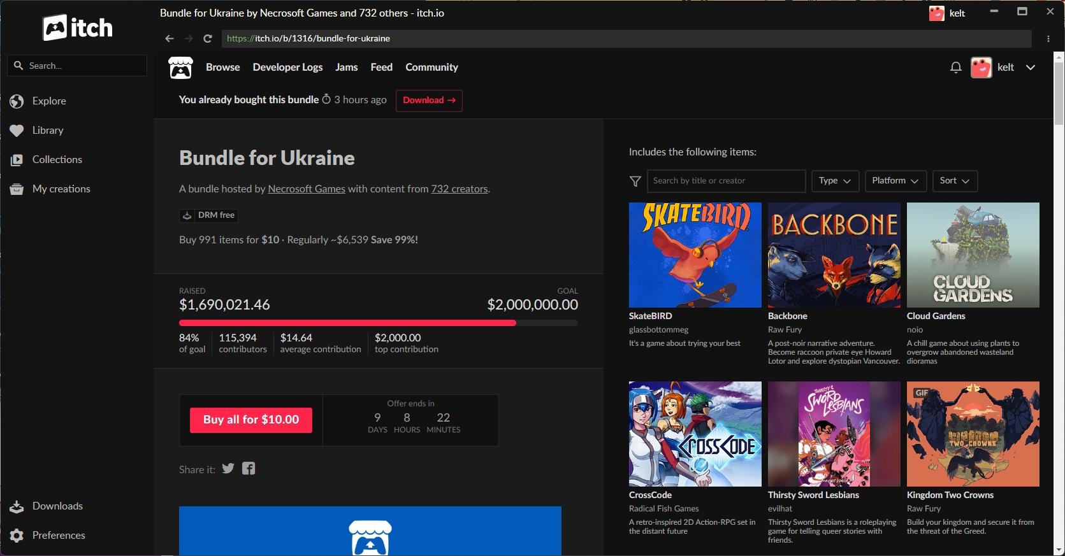1065x556 pixels.
Task: Open the Raw Fury link under Backbone
Action: (785, 330)
